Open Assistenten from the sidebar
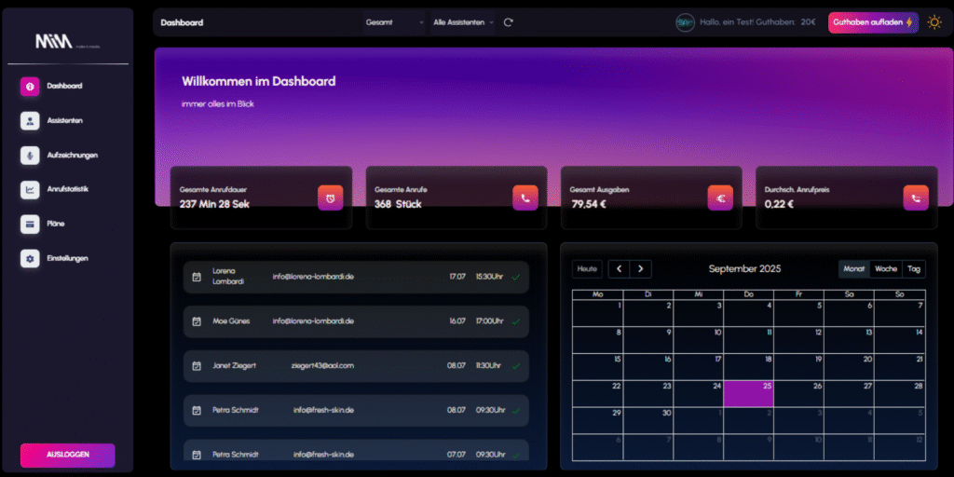 (30, 121)
